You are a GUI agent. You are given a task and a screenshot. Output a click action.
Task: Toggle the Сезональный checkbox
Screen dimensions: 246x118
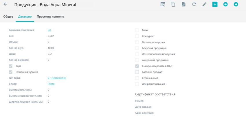click(x=137, y=78)
